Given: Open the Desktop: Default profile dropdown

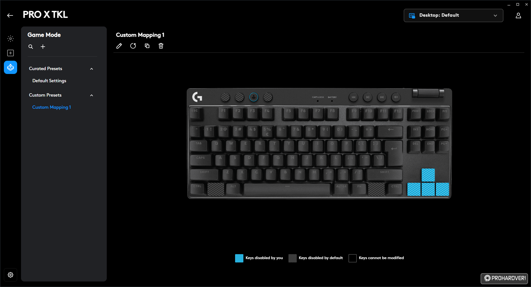Looking at the screenshot, I should (x=453, y=15).
